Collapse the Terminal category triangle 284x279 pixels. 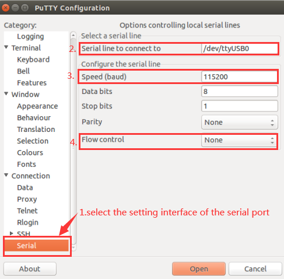click(6, 47)
